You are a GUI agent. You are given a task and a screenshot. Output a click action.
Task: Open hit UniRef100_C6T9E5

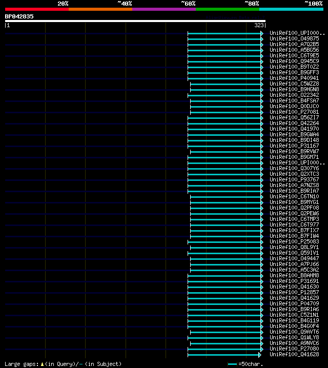[294, 56]
